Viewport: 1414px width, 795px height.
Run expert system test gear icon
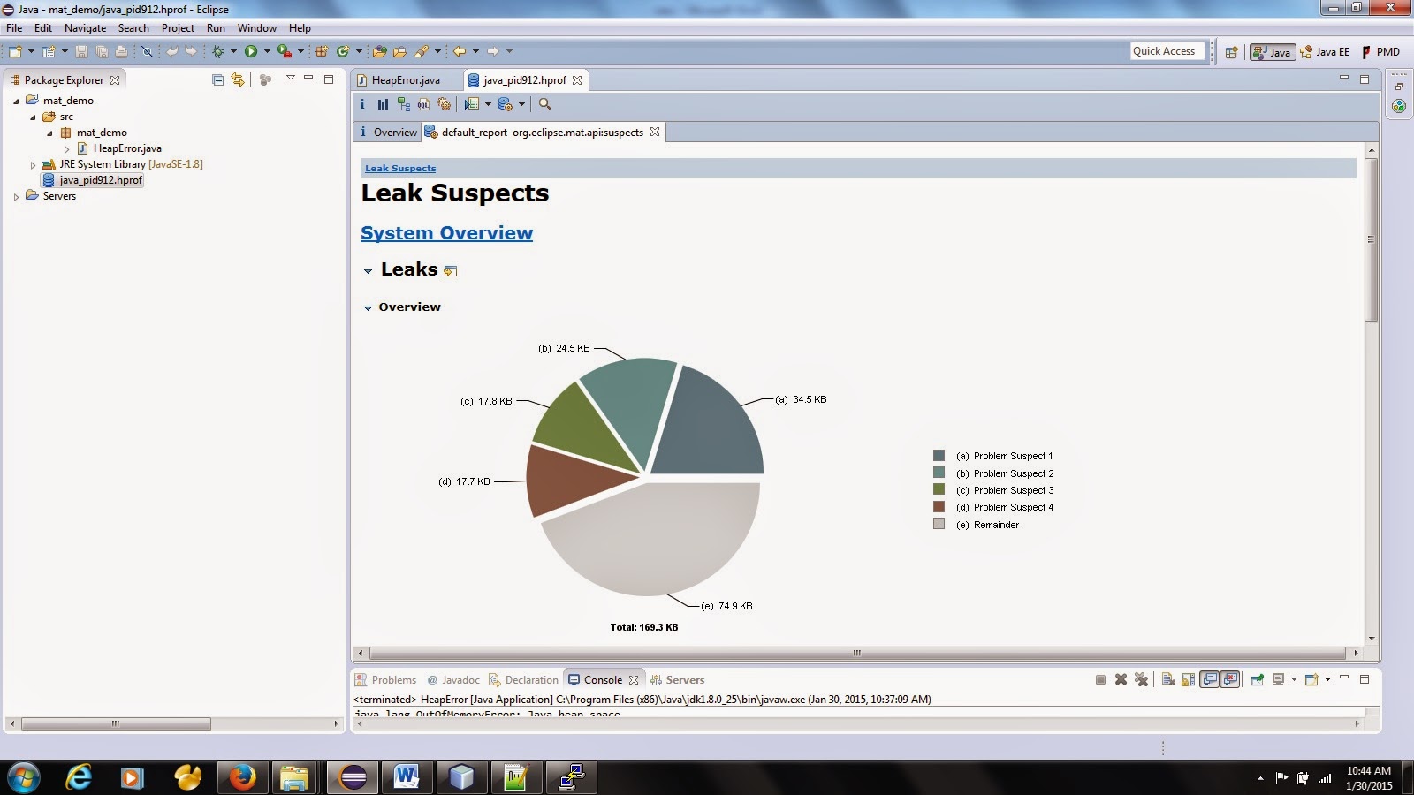444,104
